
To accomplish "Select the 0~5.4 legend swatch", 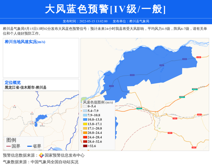I will [x=85, y=106].
